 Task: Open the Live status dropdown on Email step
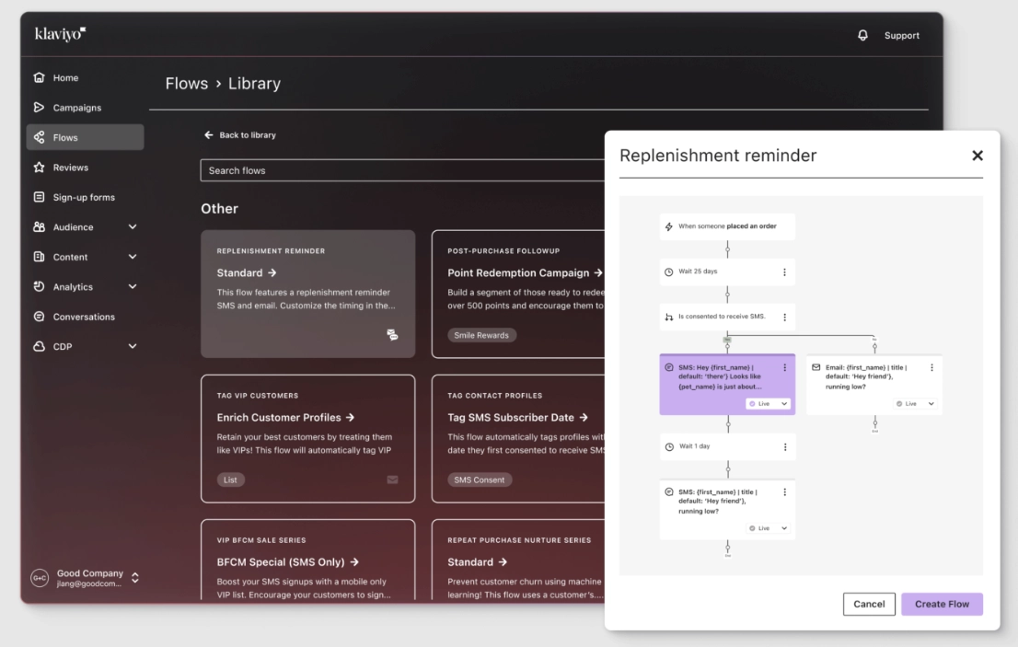click(x=915, y=404)
